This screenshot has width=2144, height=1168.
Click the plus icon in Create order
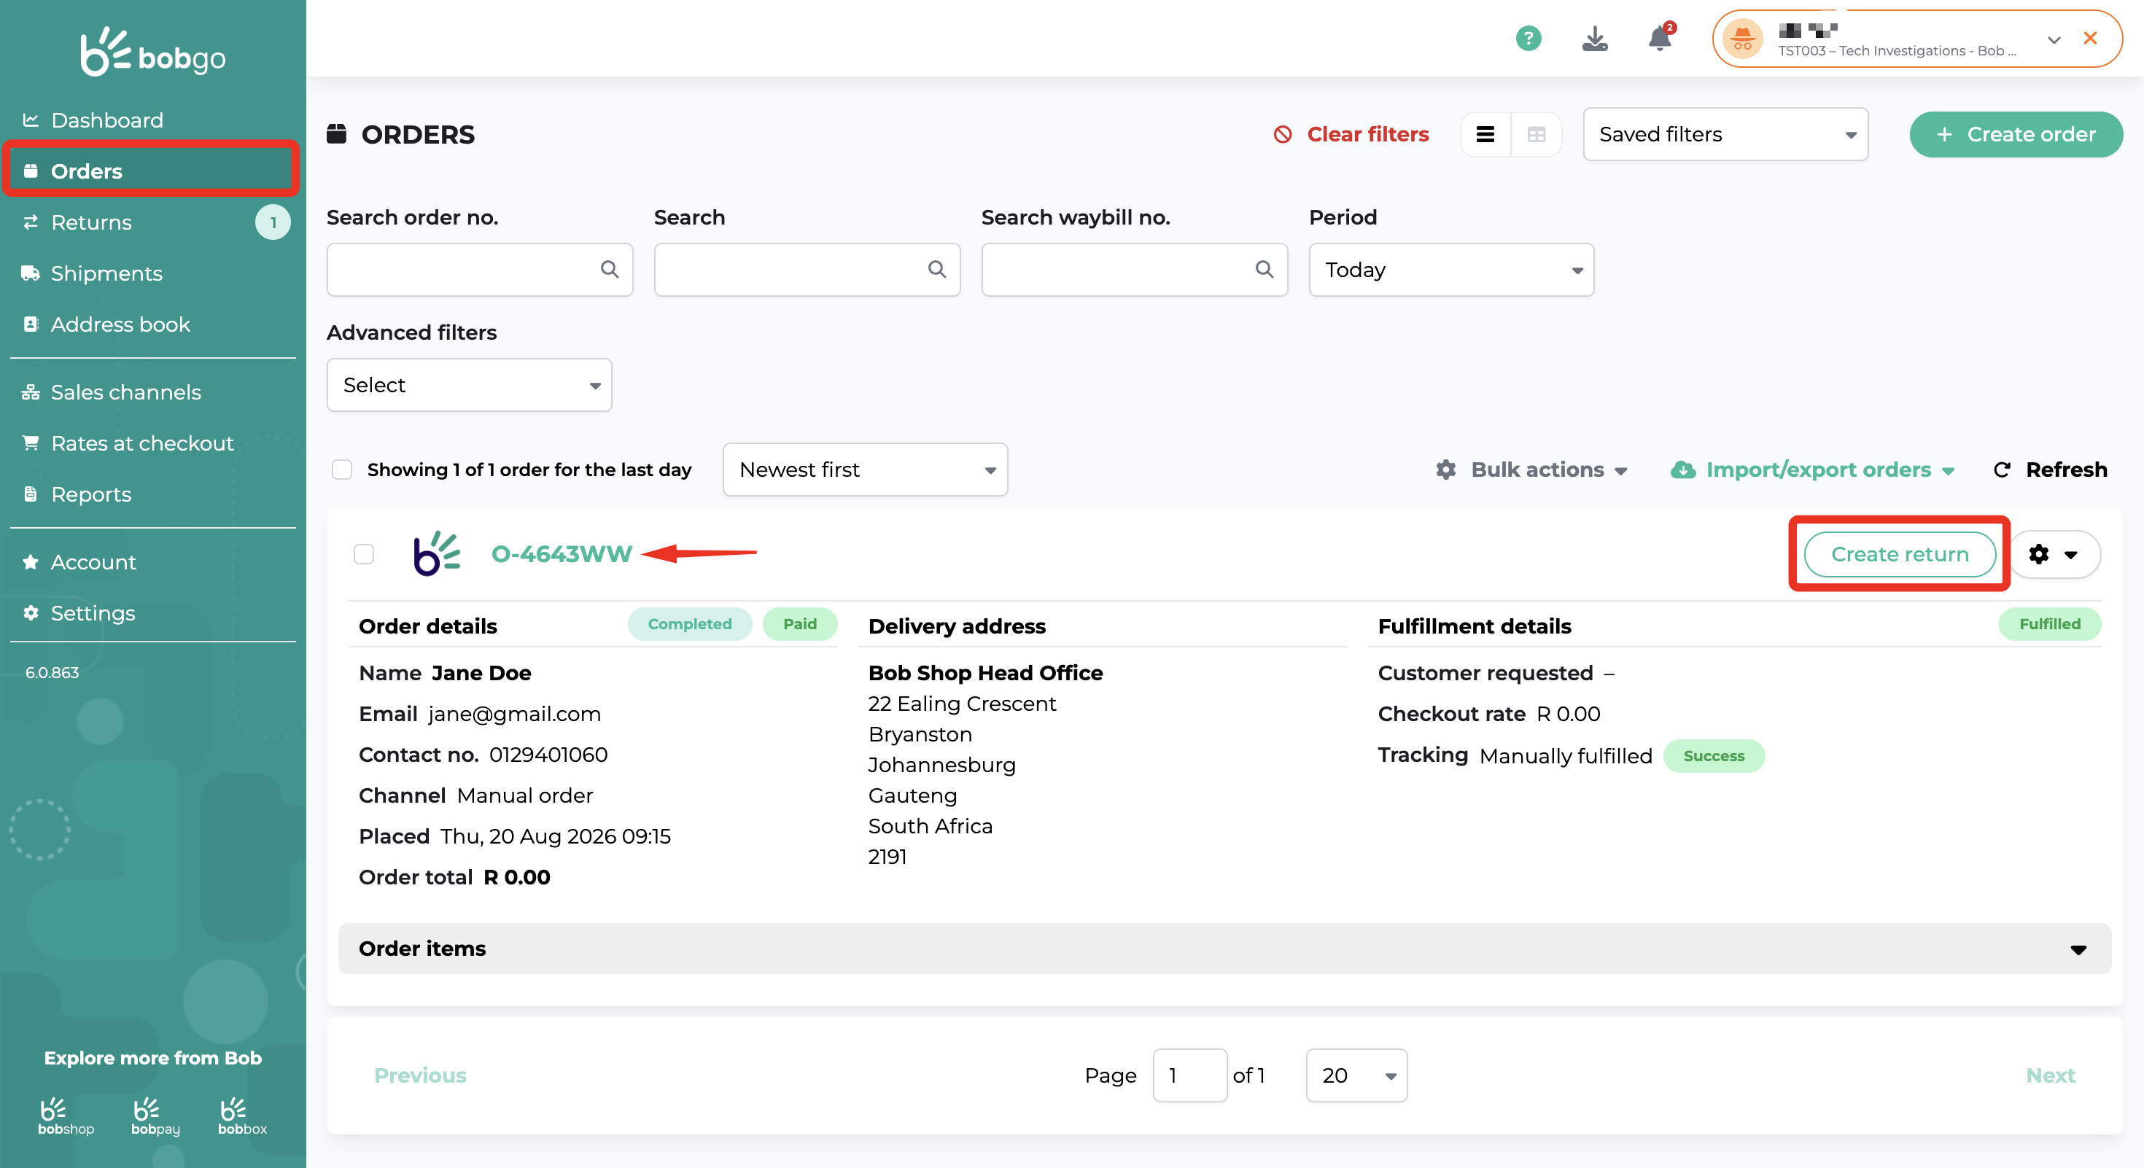click(x=1944, y=134)
